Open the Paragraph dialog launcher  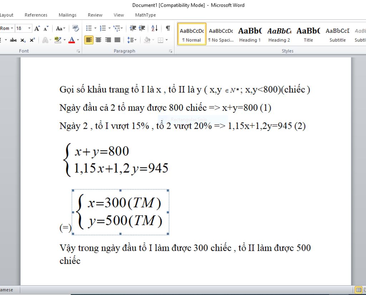click(x=170, y=51)
